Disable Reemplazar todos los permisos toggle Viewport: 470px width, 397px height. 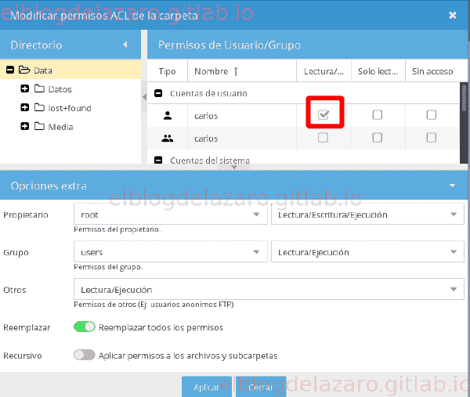(x=85, y=327)
